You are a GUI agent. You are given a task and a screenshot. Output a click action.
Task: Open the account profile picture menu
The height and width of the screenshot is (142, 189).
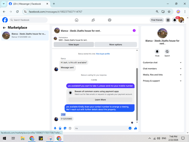coord(181,20)
